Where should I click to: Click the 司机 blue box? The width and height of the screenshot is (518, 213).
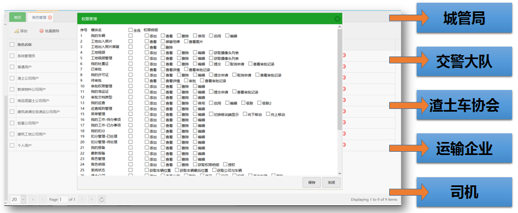pos(464,192)
